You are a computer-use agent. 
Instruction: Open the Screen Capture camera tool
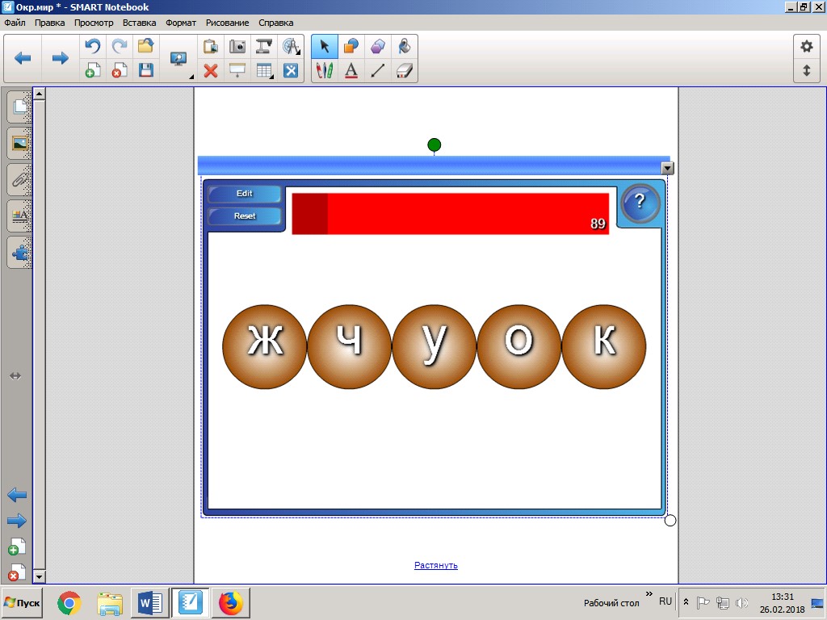coord(237,46)
